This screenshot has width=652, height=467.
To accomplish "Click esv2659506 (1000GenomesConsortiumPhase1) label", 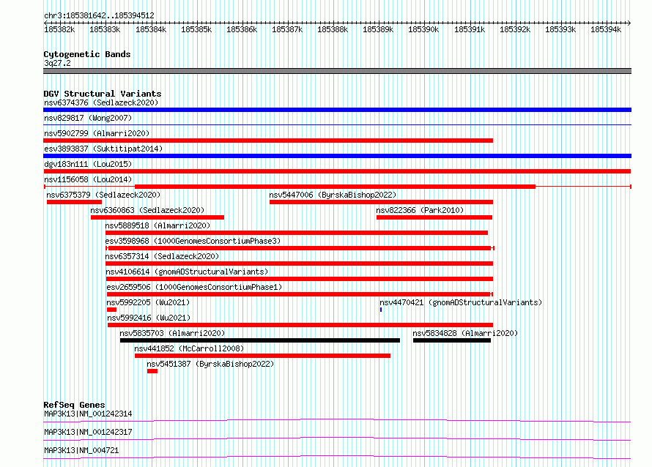I will (x=194, y=287).
